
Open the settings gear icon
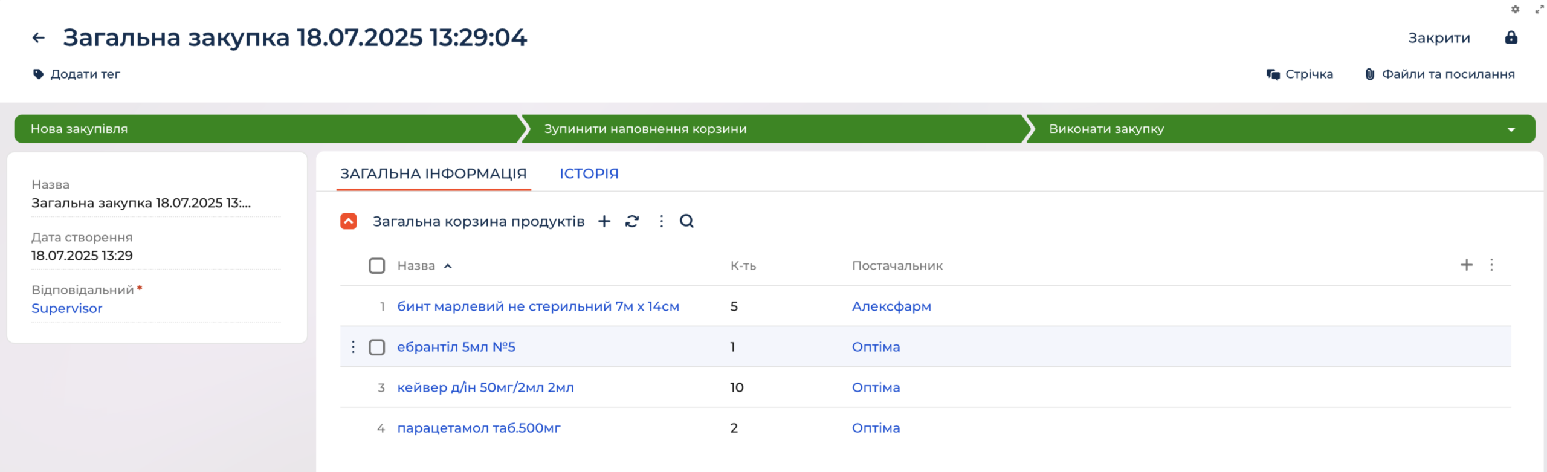pyautogui.click(x=1515, y=9)
